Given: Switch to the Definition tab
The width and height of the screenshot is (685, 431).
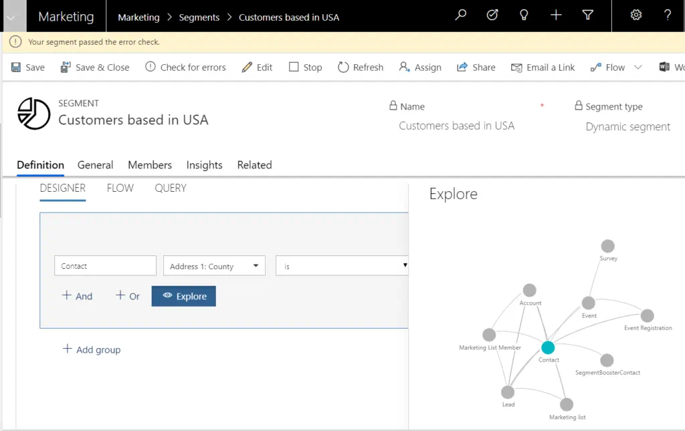Looking at the screenshot, I should pos(41,165).
